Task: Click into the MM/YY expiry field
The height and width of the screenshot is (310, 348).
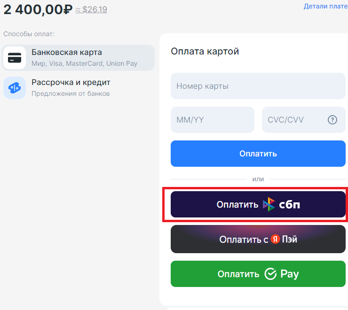Action: click(x=212, y=120)
